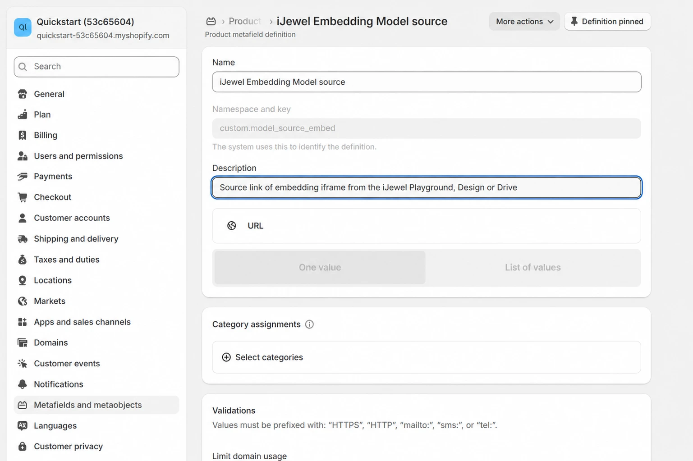Click the Billing dollar icon
The width and height of the screenshot is (693, 461).
[22, 135]
